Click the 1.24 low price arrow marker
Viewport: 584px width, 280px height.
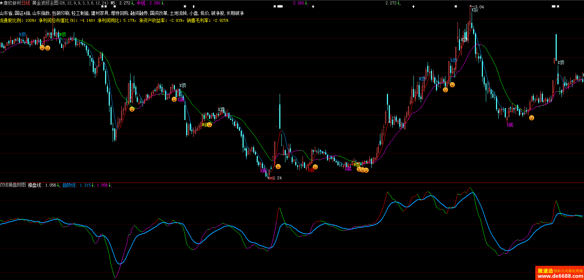tap(275, 178)
